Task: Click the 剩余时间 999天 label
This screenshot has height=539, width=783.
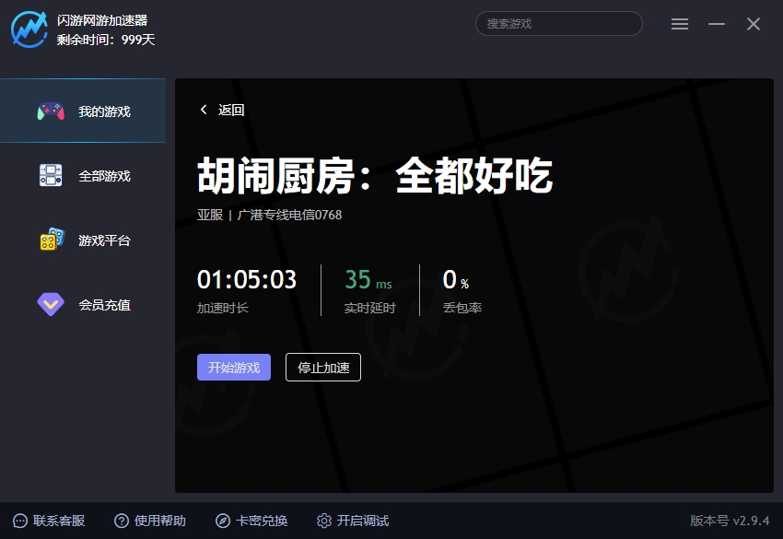Action: (108, 41)
